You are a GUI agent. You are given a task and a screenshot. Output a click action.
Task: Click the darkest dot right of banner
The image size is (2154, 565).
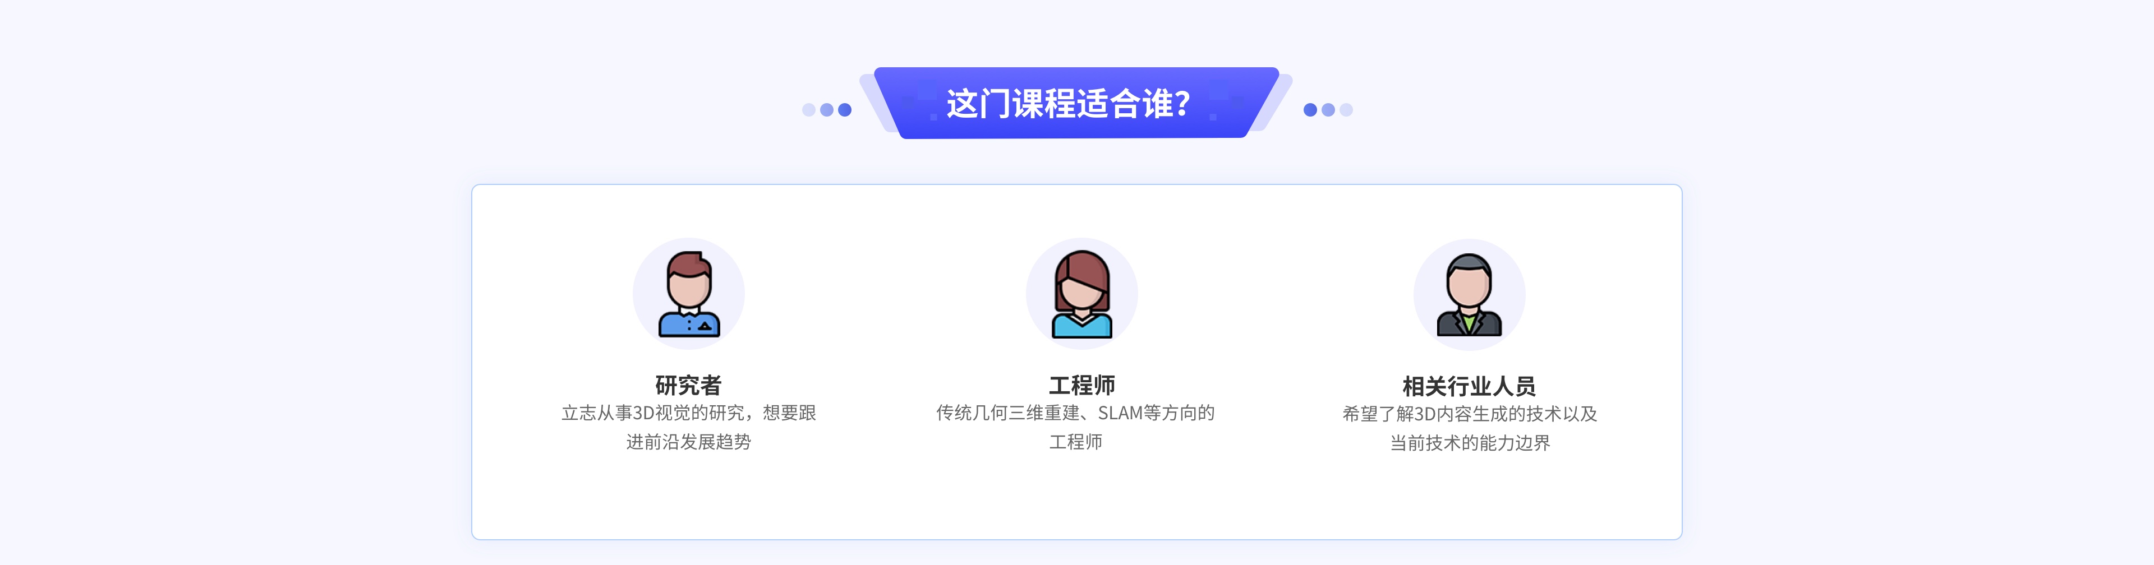[1310, 109]
